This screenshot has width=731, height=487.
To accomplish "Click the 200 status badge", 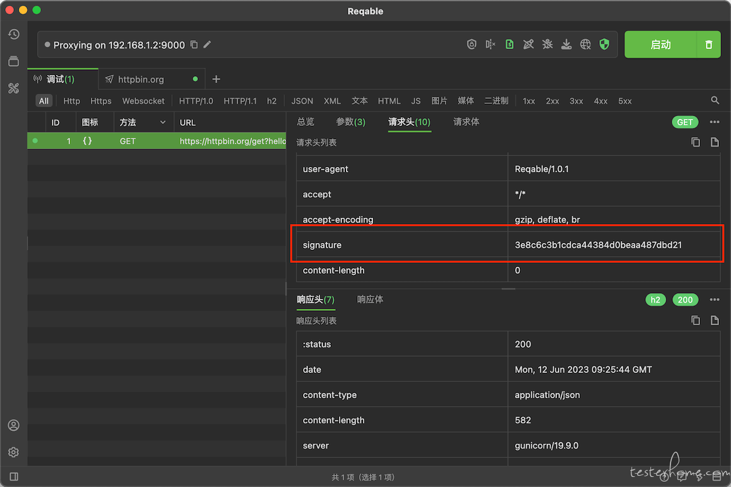I will (685, 300).
